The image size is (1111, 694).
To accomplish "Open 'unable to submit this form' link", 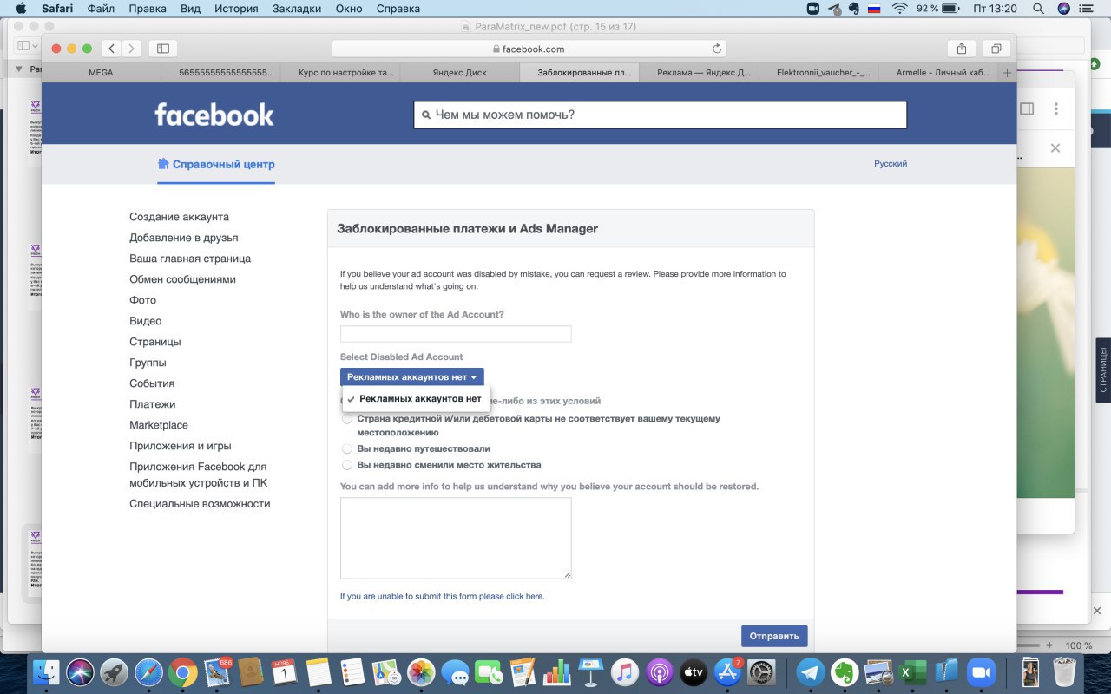I will 442,596.
